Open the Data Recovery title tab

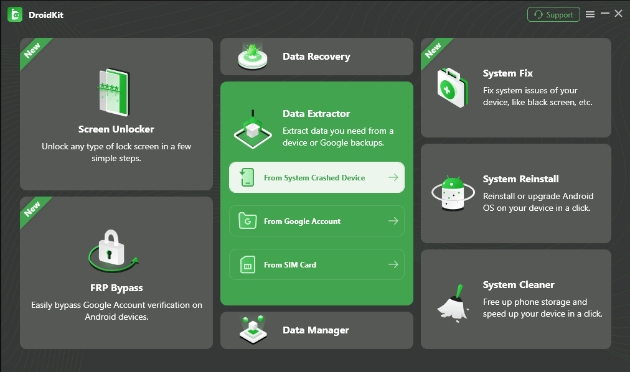316,57
